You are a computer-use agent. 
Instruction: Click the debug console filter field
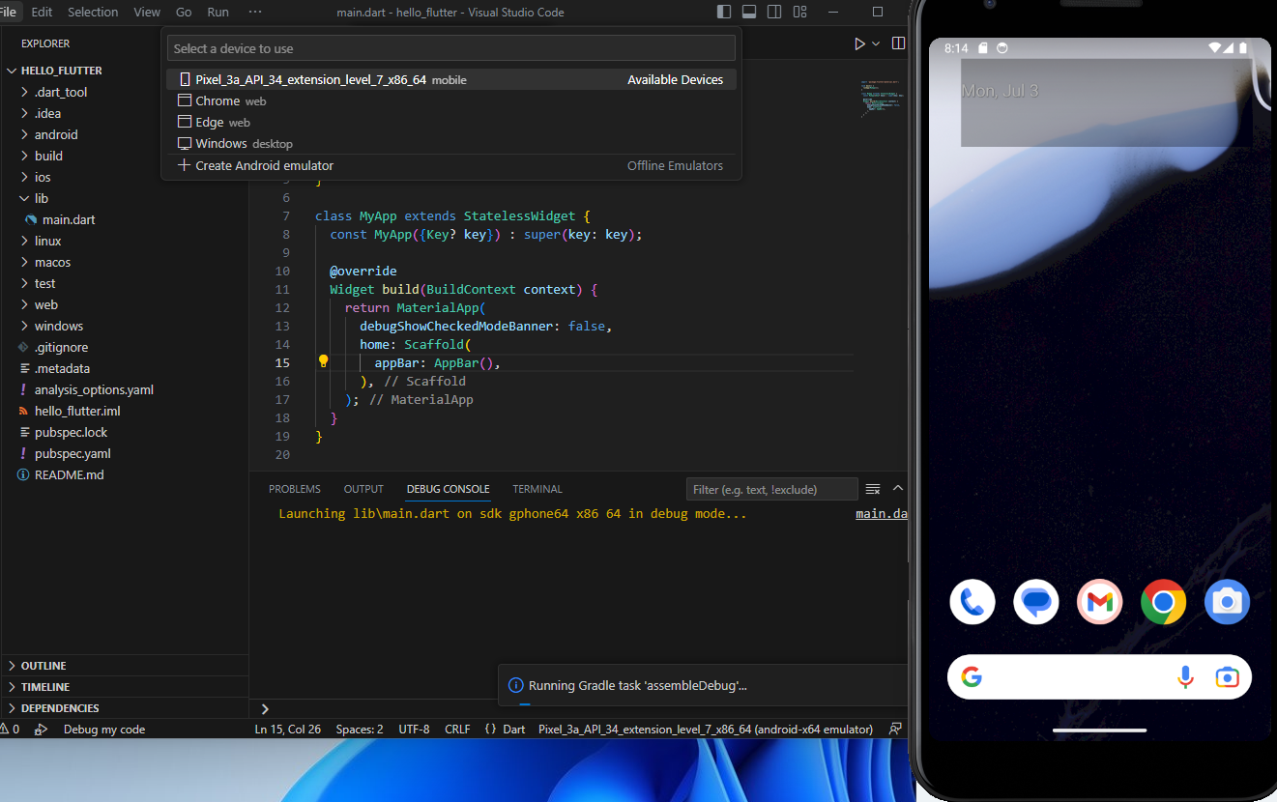pyautogui.click(x=771, y=489)
